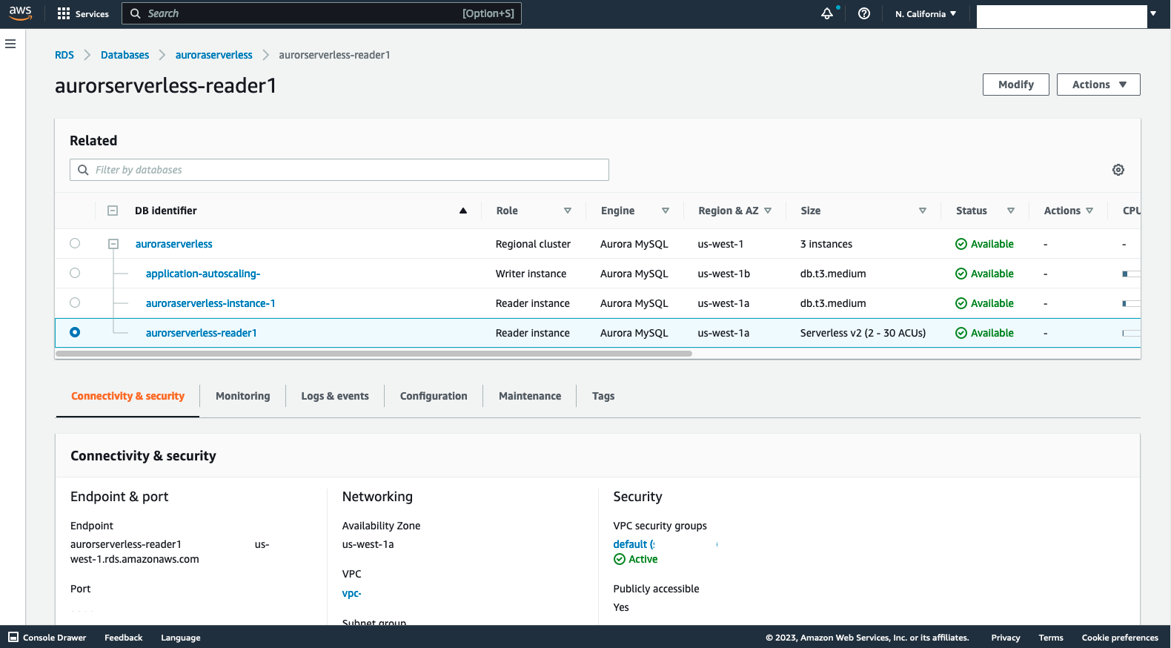Screen dimensions: 1171x648
Task: Select the auroraserverless cluster radio button
Action: [x=75, y=243]
